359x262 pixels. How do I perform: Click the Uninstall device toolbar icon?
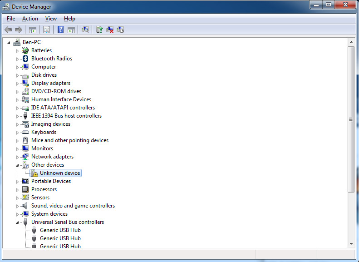pyautogui.click(x=110, y=30)
